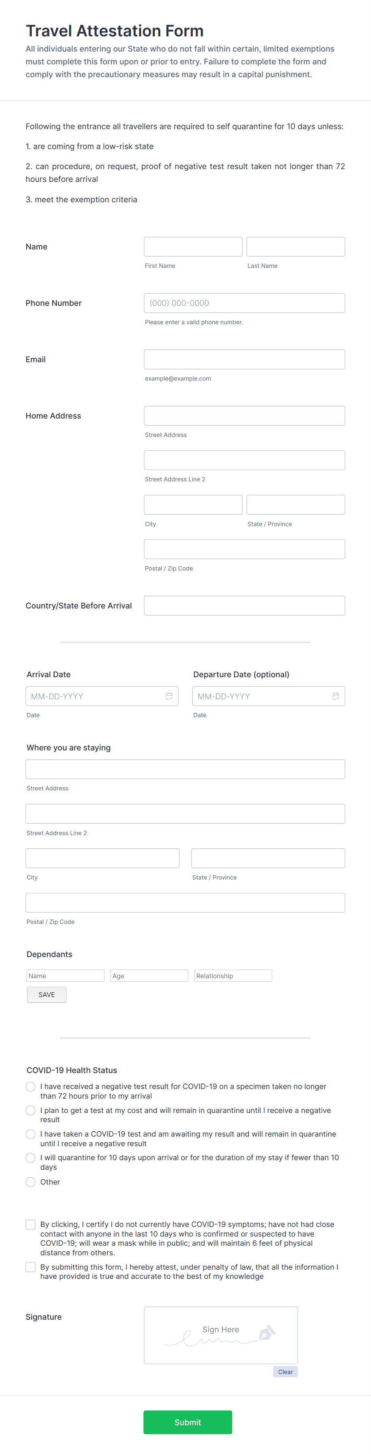Click the dependant Age field
371x1454 pixels.
(x=149, y=975)
